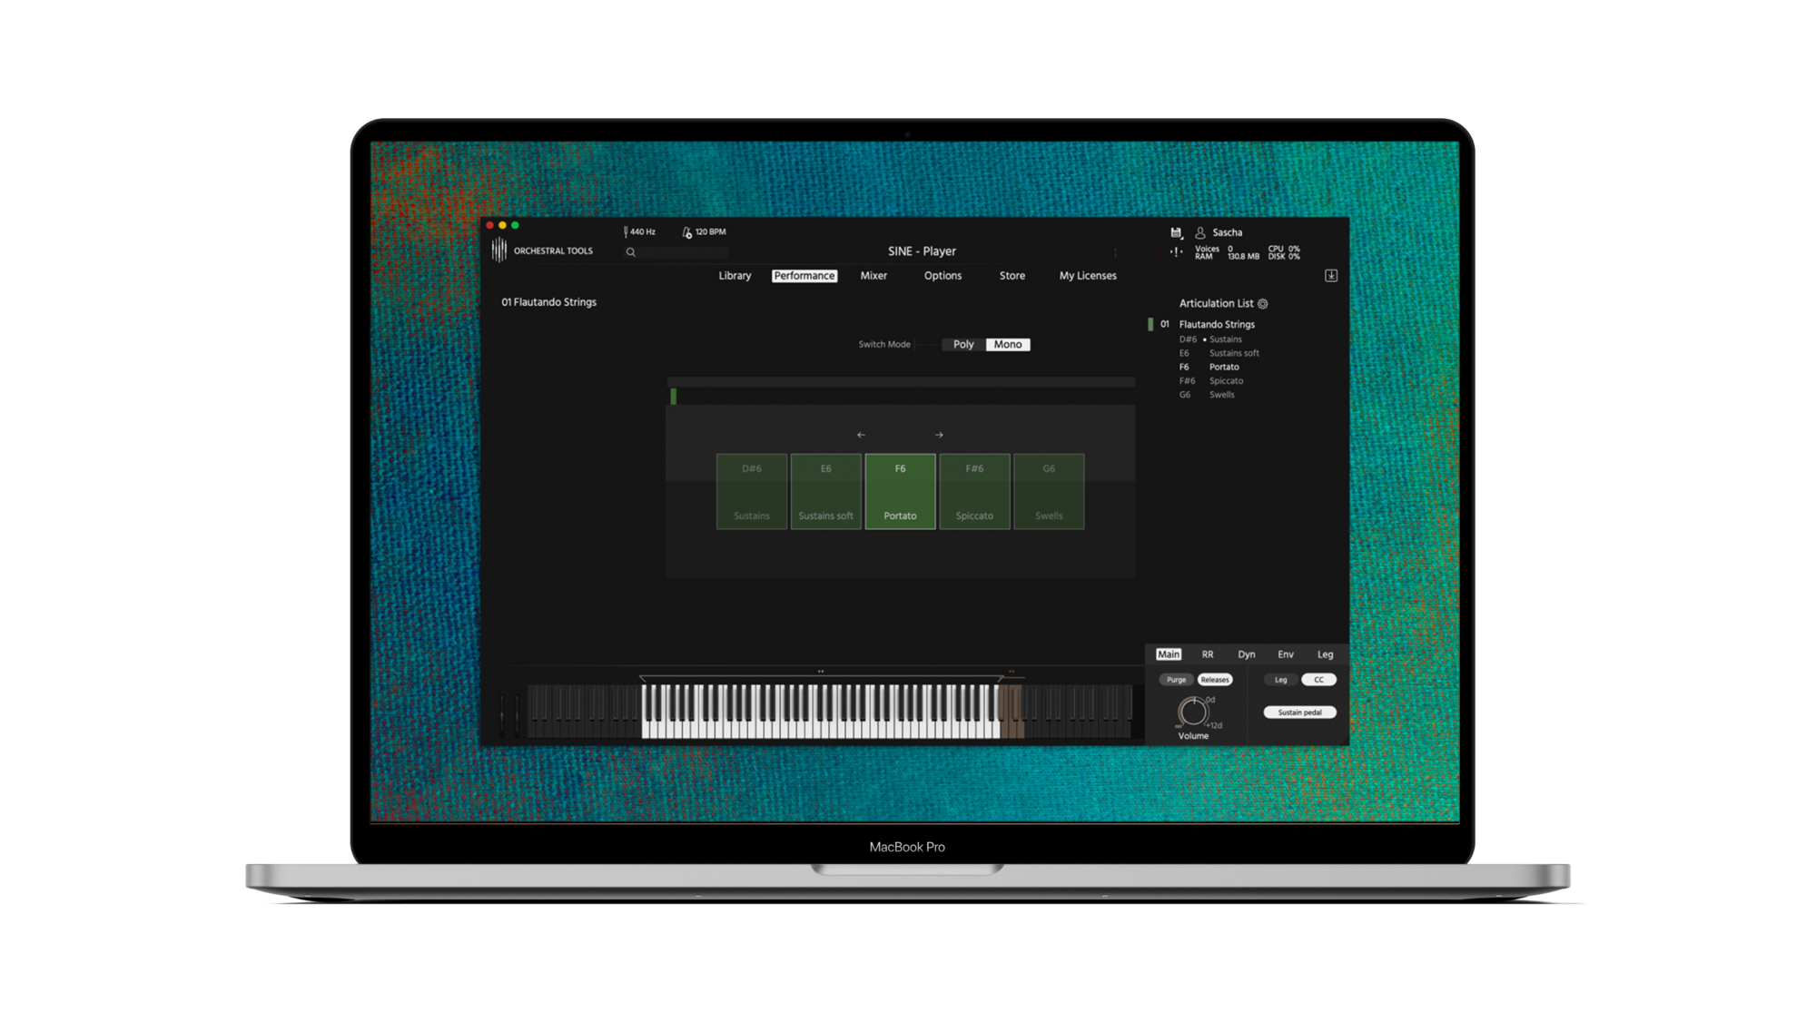Enable the Purge toggle
Screen dimensions: 1816x1022
1176,679
